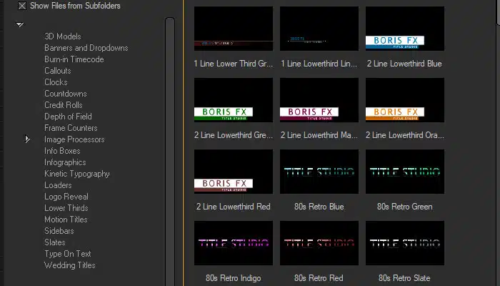500x286 pixels.
Task: Collapse the root folder disclosure triangle
Action: tap(20, 24)
